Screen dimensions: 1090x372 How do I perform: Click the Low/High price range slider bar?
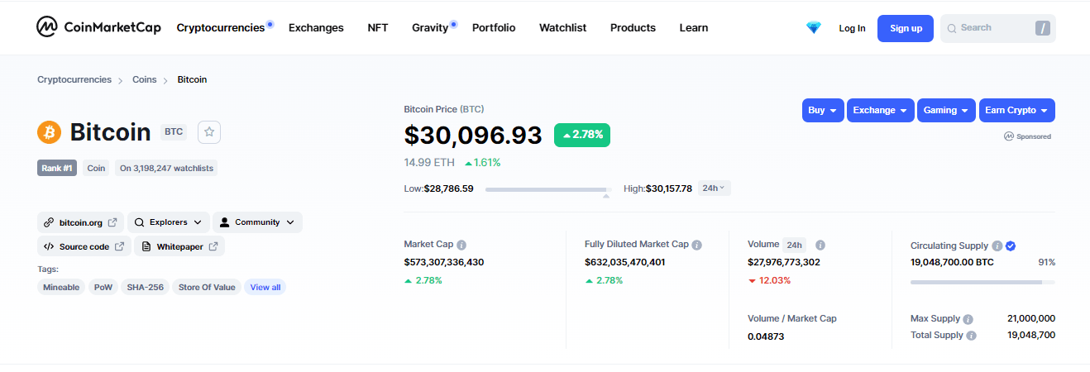pos(549,189)
